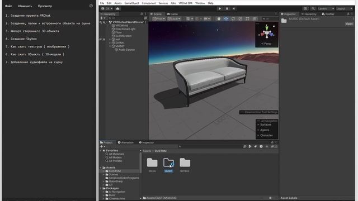Click the Pause button in the Unity toolbar
358x201 pixels.
pyautogui.click(x=227, y=8)
